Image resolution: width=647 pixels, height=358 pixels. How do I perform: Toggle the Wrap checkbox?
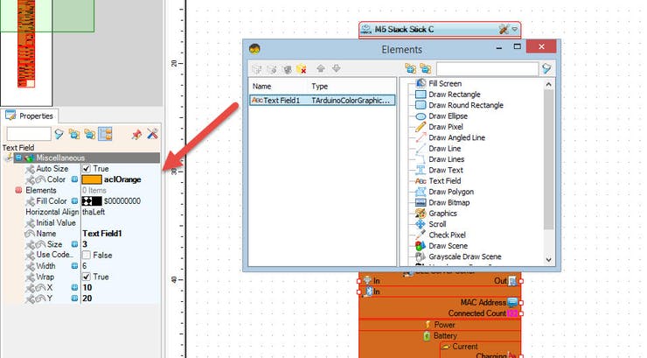point(87,277)
